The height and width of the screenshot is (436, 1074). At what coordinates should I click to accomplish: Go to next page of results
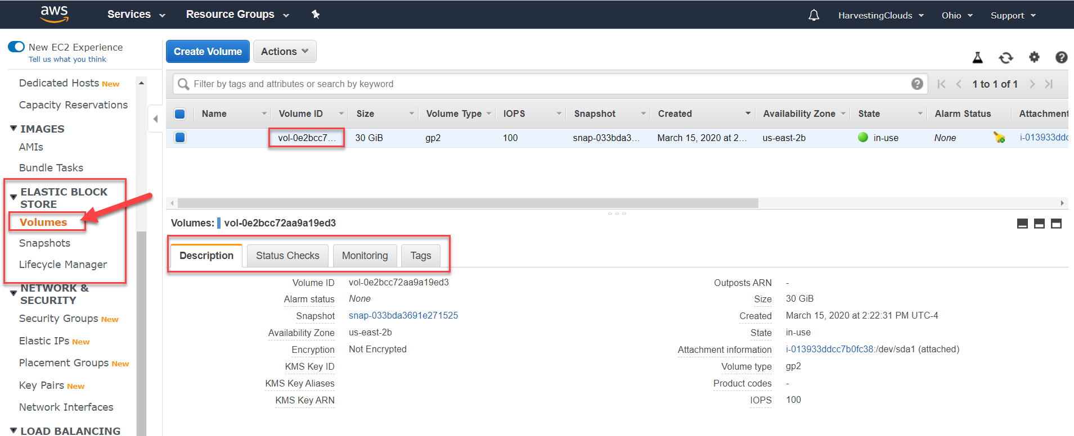click(x=1032, y=84)
